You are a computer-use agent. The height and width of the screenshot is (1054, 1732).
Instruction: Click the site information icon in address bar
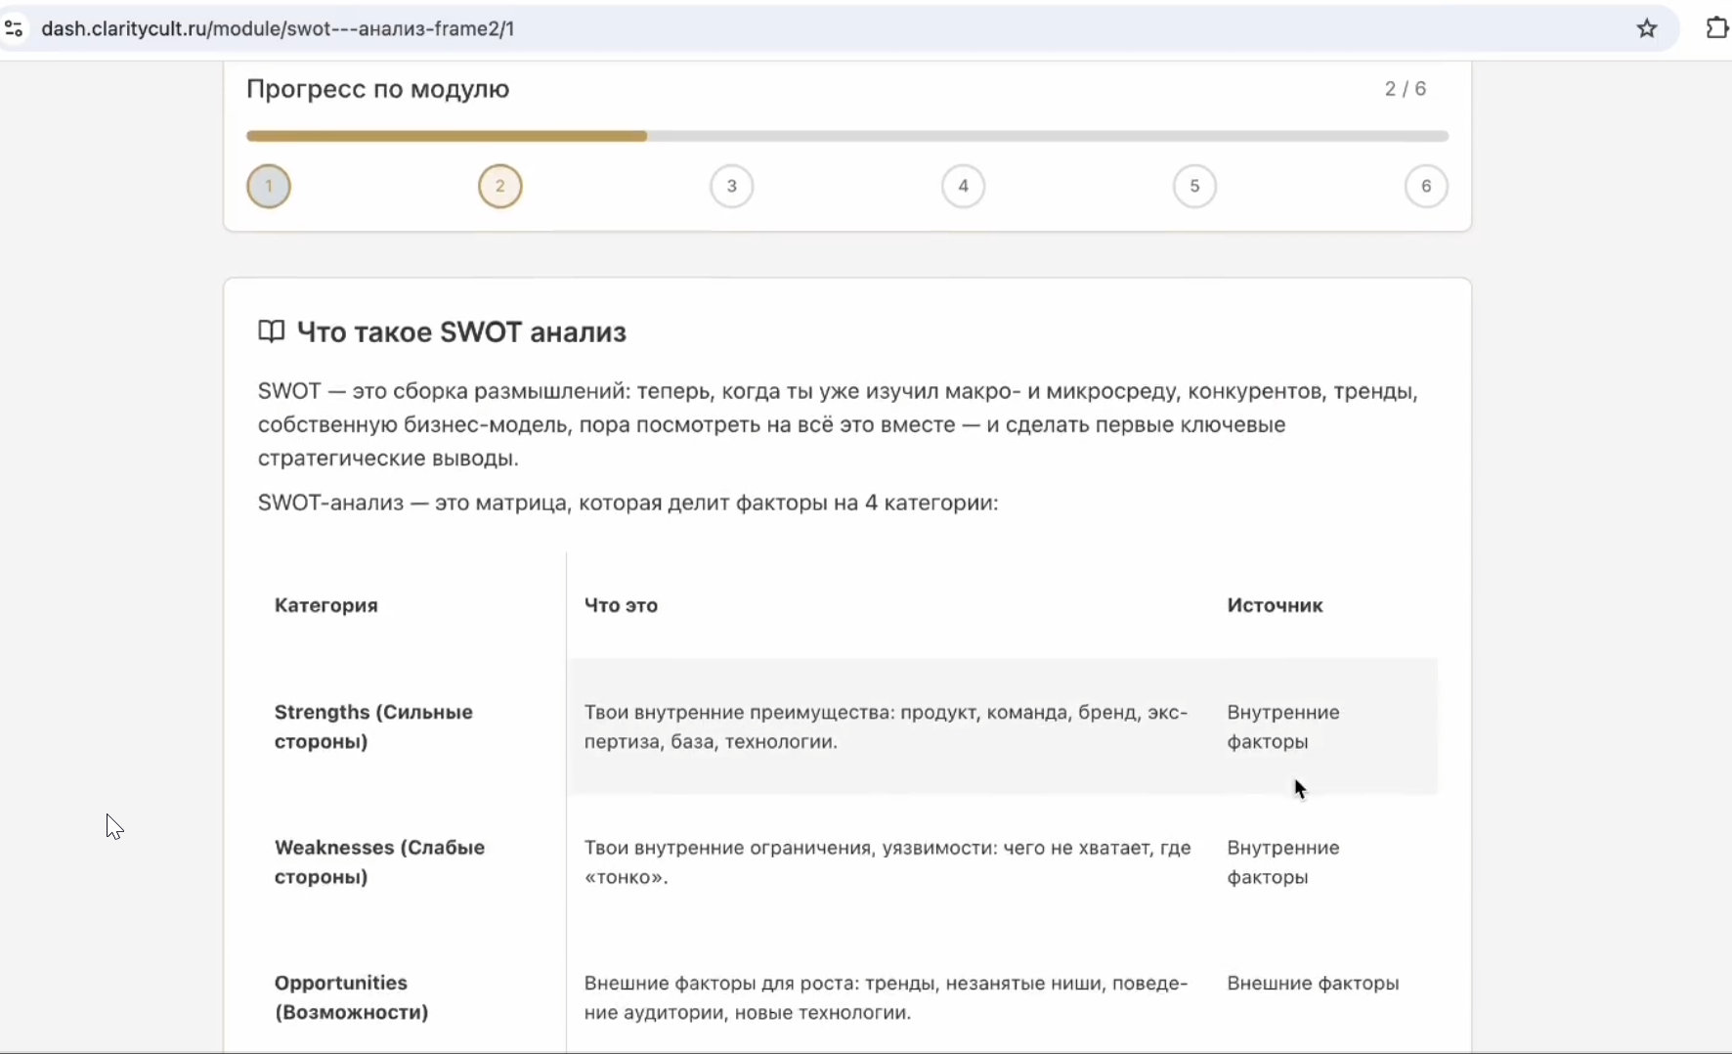click(x=14, y=29)
